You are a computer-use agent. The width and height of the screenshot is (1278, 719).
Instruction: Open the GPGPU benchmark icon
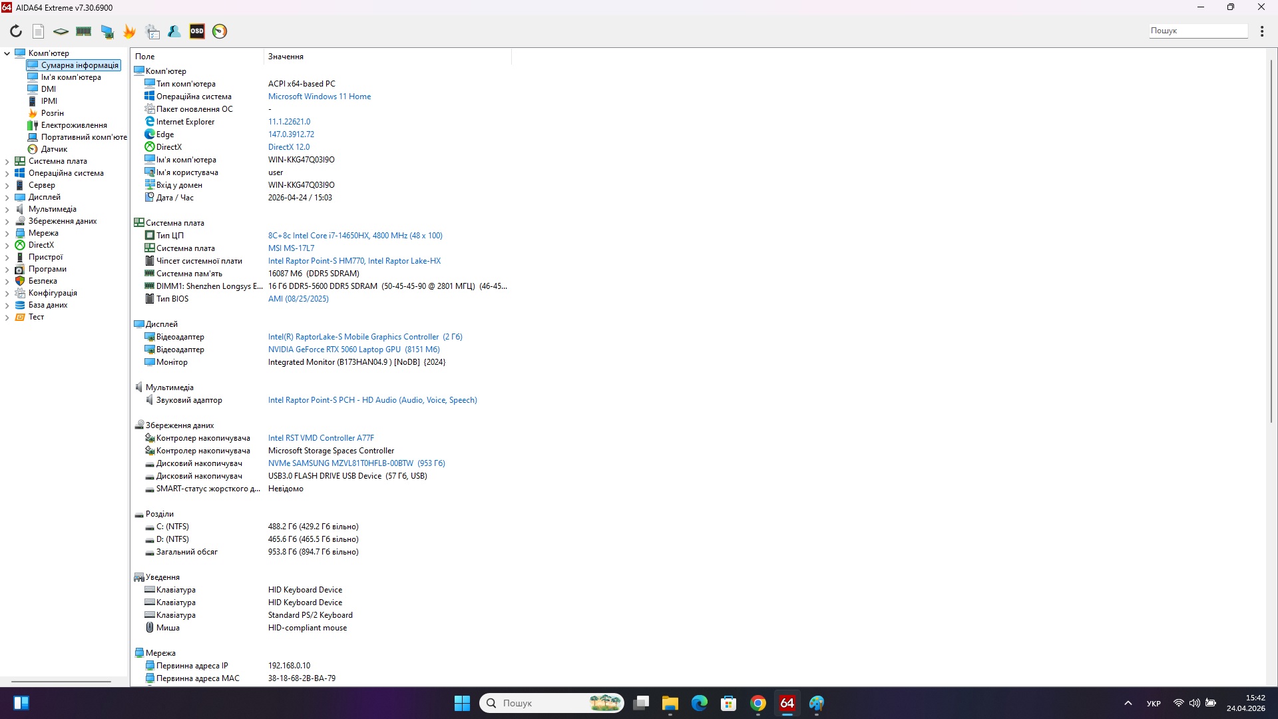coord(107,31)
